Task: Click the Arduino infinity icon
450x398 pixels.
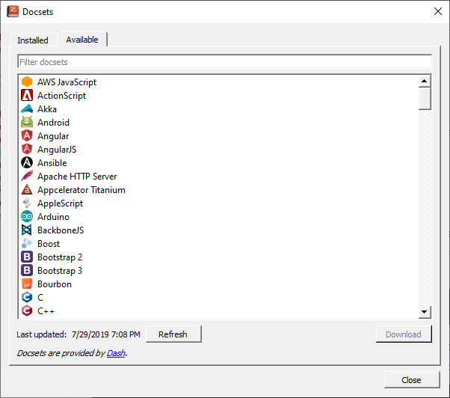Action: [x=27, y=216]
